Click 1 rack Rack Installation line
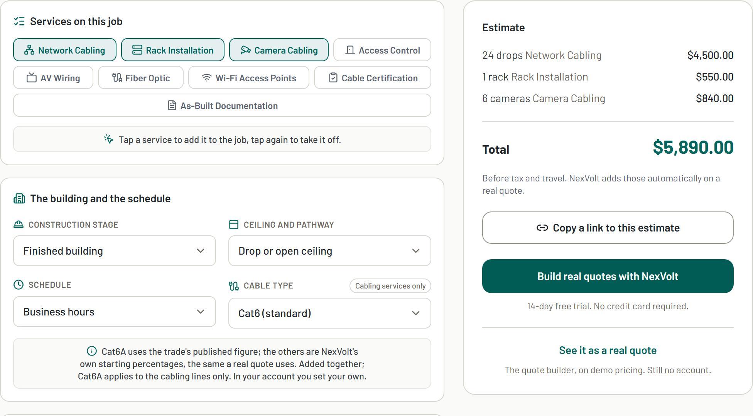The image size is (753, 416). [608, 77]
